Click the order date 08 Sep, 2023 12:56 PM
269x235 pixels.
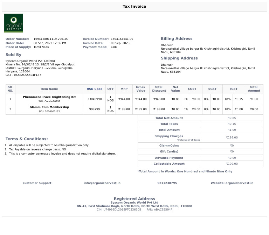point(50,43)
